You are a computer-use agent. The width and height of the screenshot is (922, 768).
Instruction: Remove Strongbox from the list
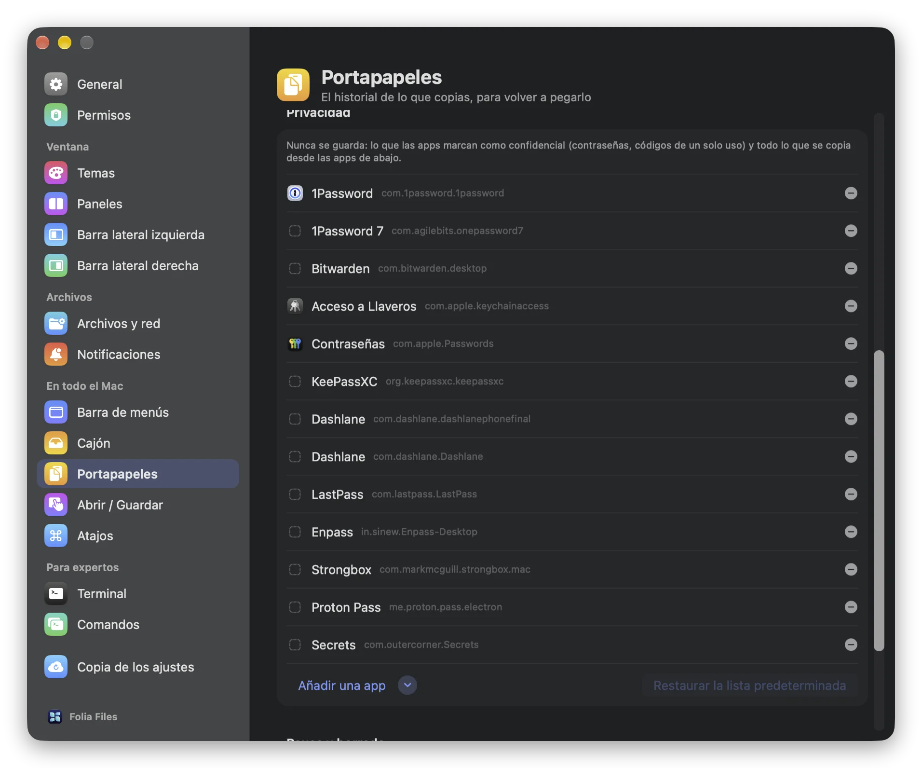tap(851, 570)
